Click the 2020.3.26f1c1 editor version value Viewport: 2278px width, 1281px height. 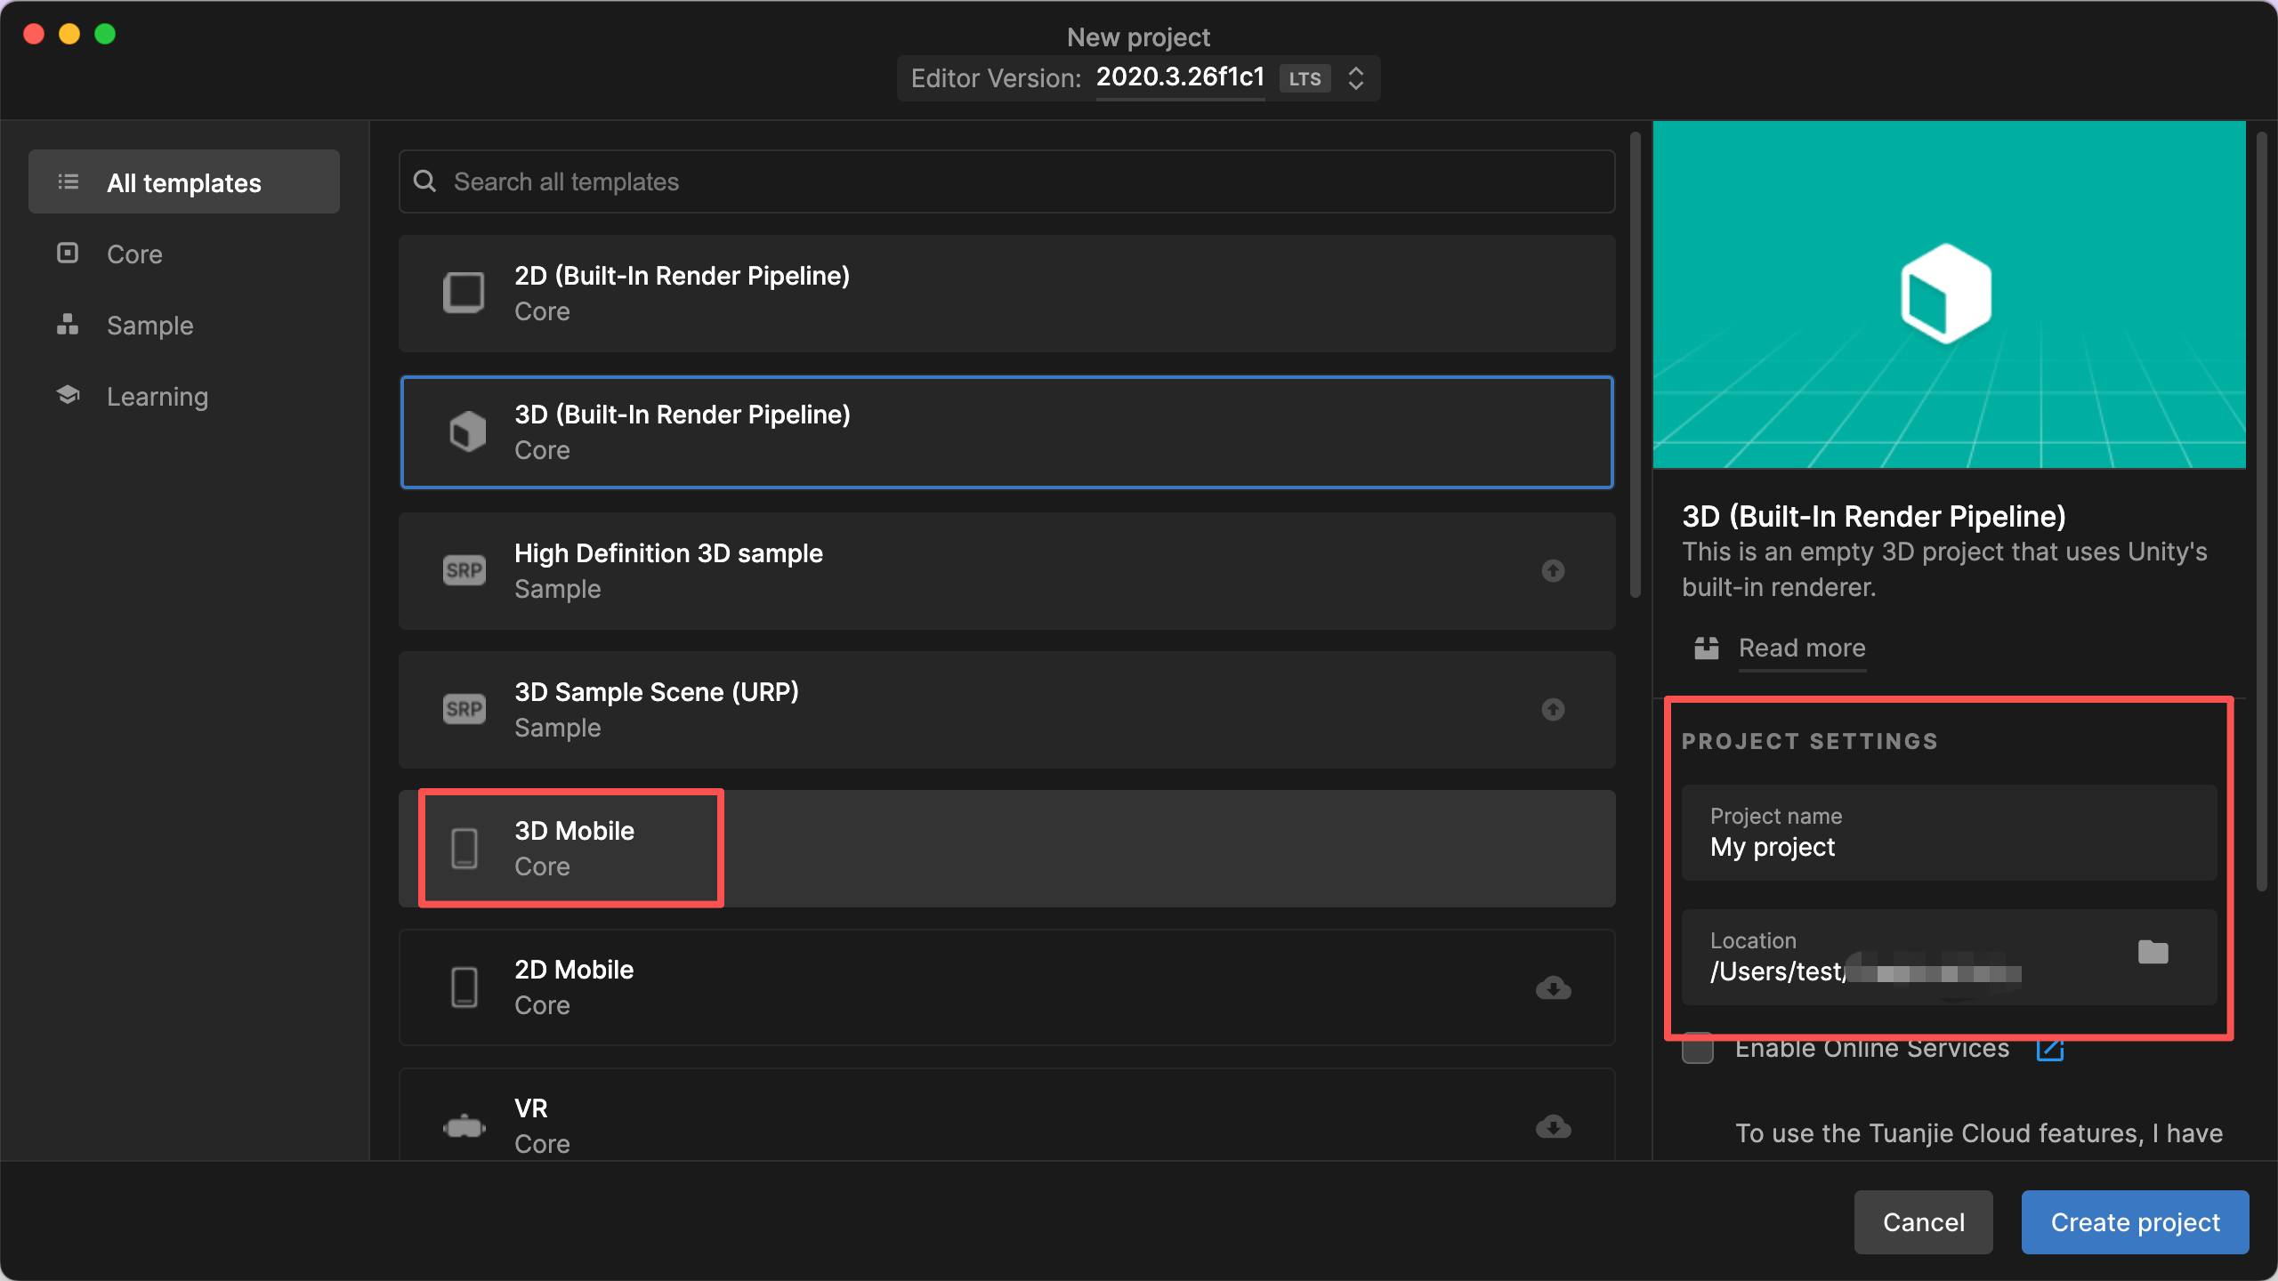pos(1180,77)
